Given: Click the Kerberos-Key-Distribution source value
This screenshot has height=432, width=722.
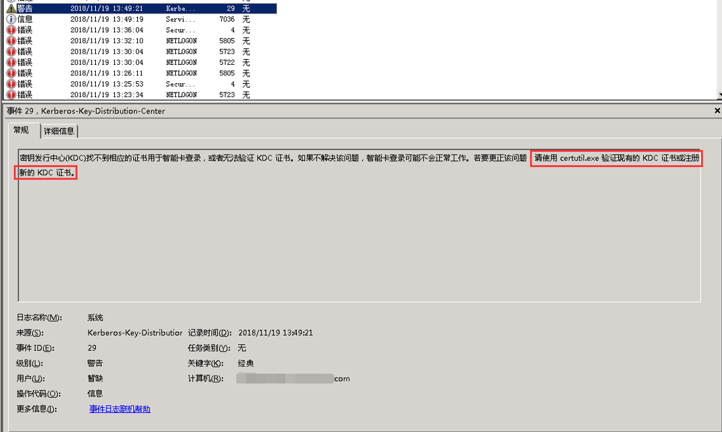Looking at the screenshot, I should (135, 332).
